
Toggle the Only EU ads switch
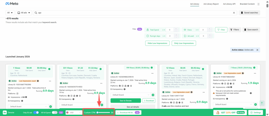point(36,112)
